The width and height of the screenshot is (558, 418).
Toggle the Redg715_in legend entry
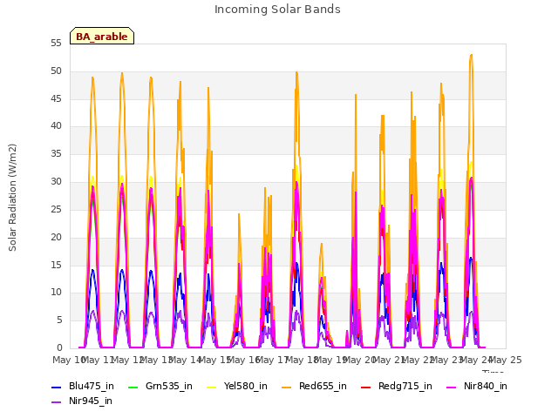(x=396, y=386)
